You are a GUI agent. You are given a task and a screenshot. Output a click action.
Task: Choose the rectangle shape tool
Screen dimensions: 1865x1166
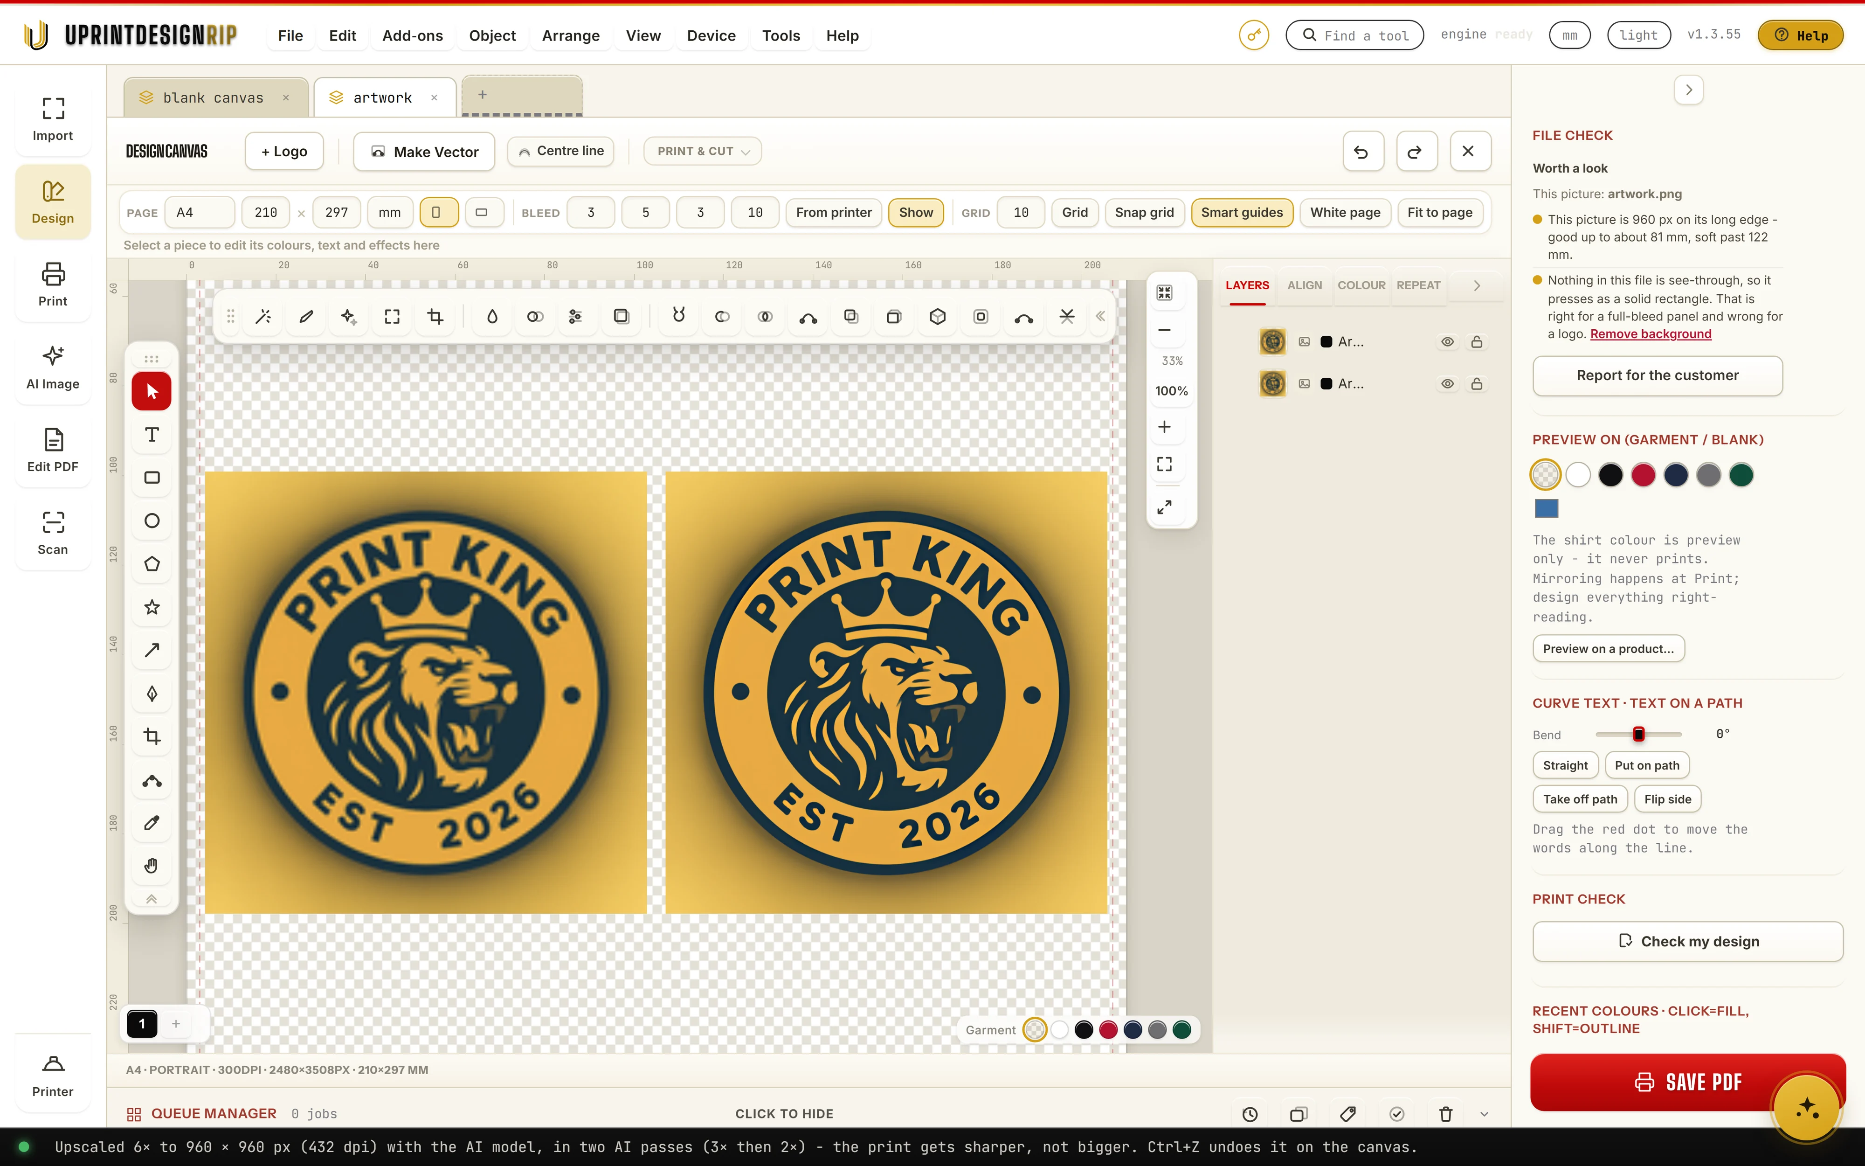click(152, 478)
